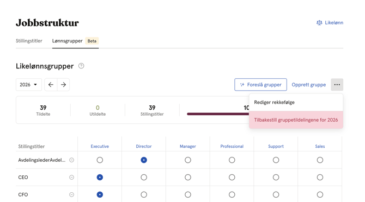Select Executive radio for CFO row

[100, 194]
